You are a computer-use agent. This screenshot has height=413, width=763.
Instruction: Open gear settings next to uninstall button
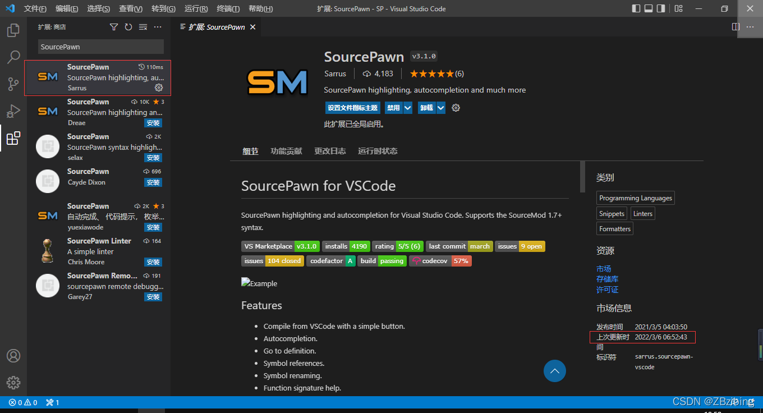click(456, 108)
